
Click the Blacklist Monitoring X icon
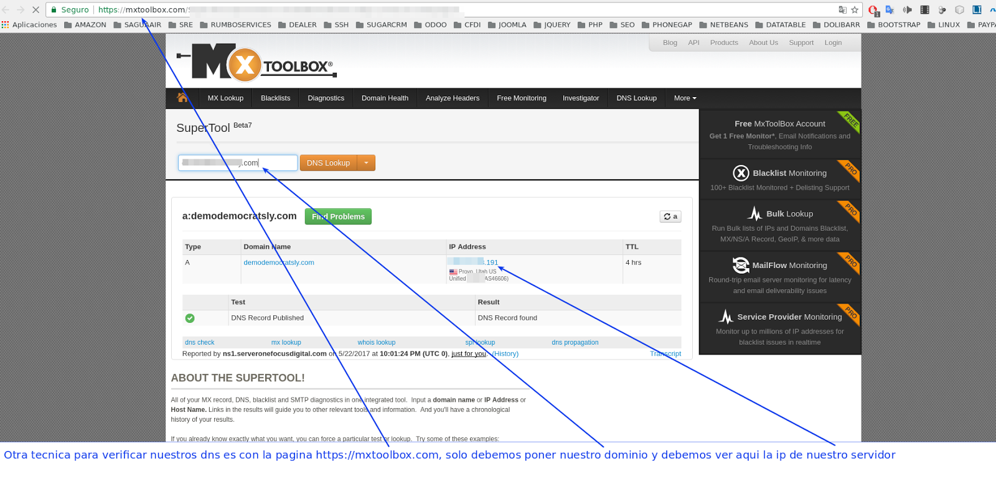click(741, 173)
